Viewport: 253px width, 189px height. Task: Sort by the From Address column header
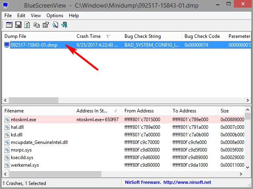[146, 111]
